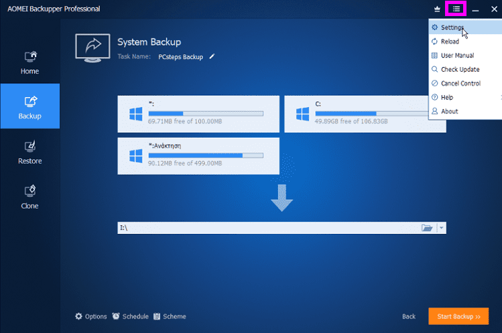Select the *: 100.00MB partition card

[x=198, y=114]
